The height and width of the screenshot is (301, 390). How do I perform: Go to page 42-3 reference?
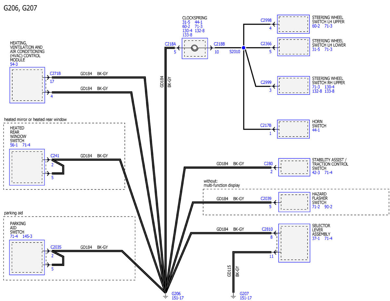[x=317, y=172]
